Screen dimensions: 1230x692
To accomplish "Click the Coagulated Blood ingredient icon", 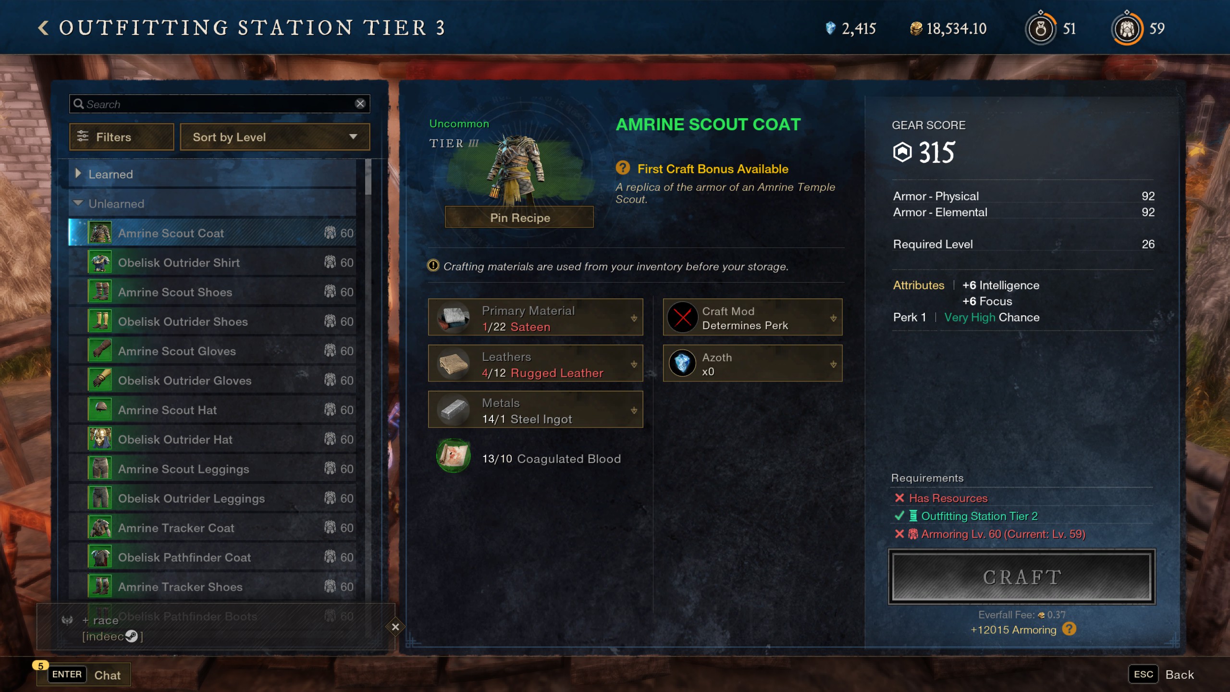I will coord(452,458).
